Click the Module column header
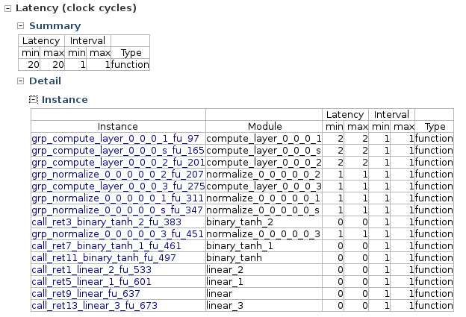The image size is (466, 317). (265, 127)
